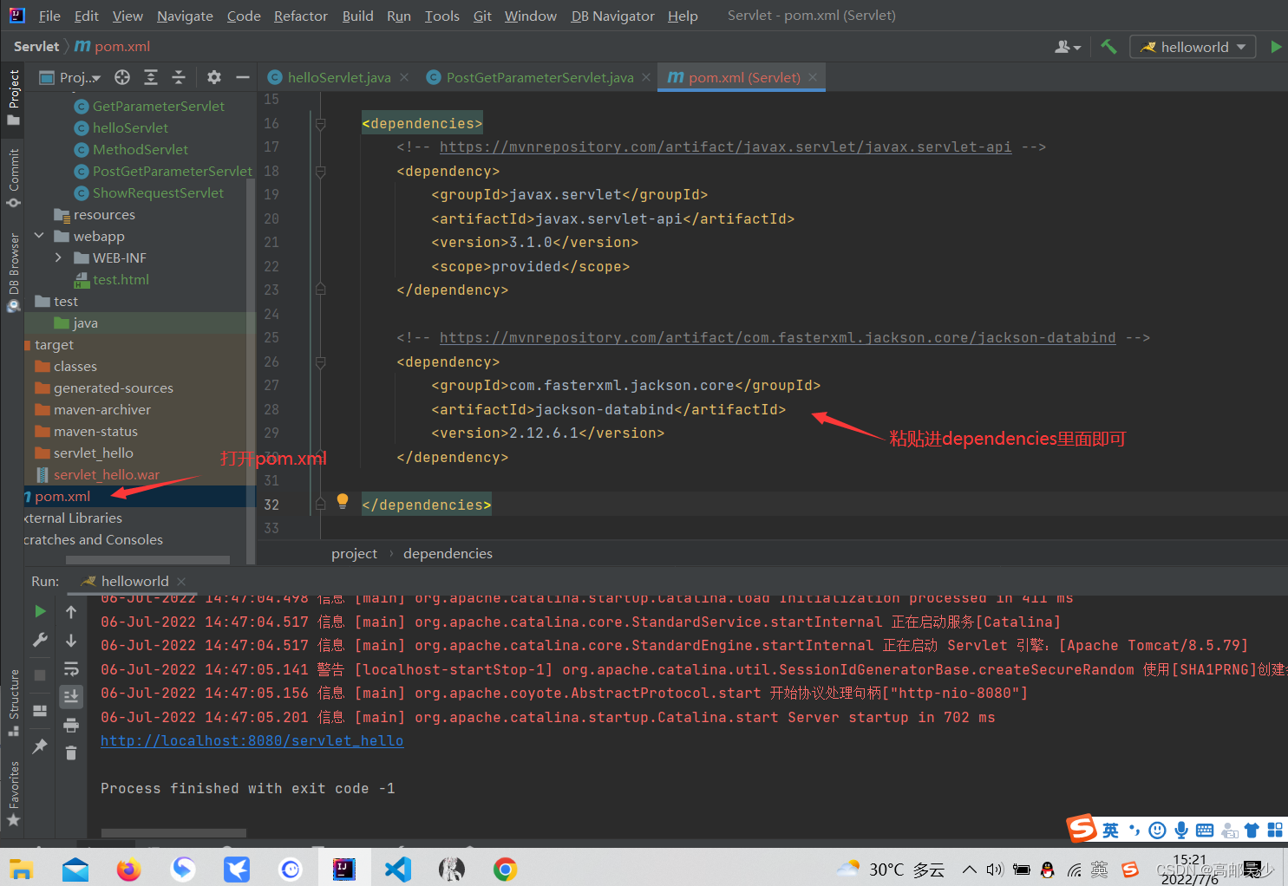Toggle the DB Browser tool window tab
Screen dimensions: 1288x886
click(14, 271)
